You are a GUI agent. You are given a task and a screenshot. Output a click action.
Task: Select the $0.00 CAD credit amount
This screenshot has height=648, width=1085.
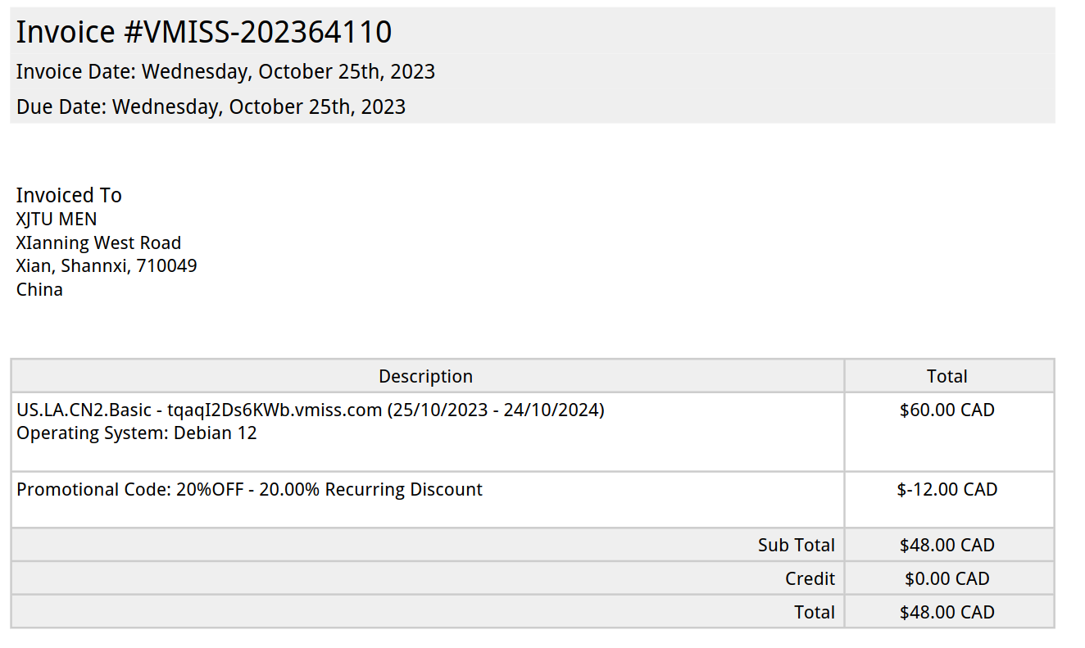point(947,578)
